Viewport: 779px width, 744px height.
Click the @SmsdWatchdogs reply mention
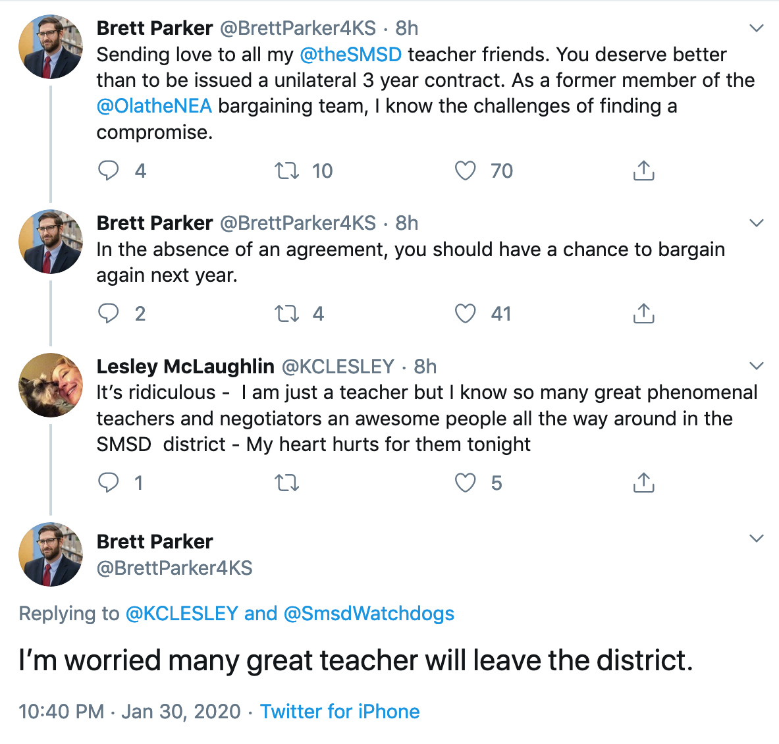[x=369, y=614]
